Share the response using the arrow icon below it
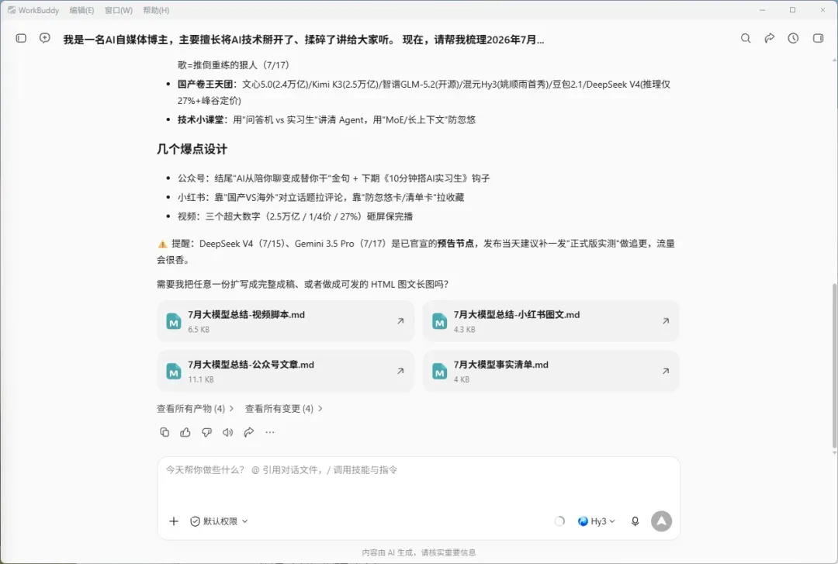This screenshot has width=838, height=564. [x=248, y=432]
